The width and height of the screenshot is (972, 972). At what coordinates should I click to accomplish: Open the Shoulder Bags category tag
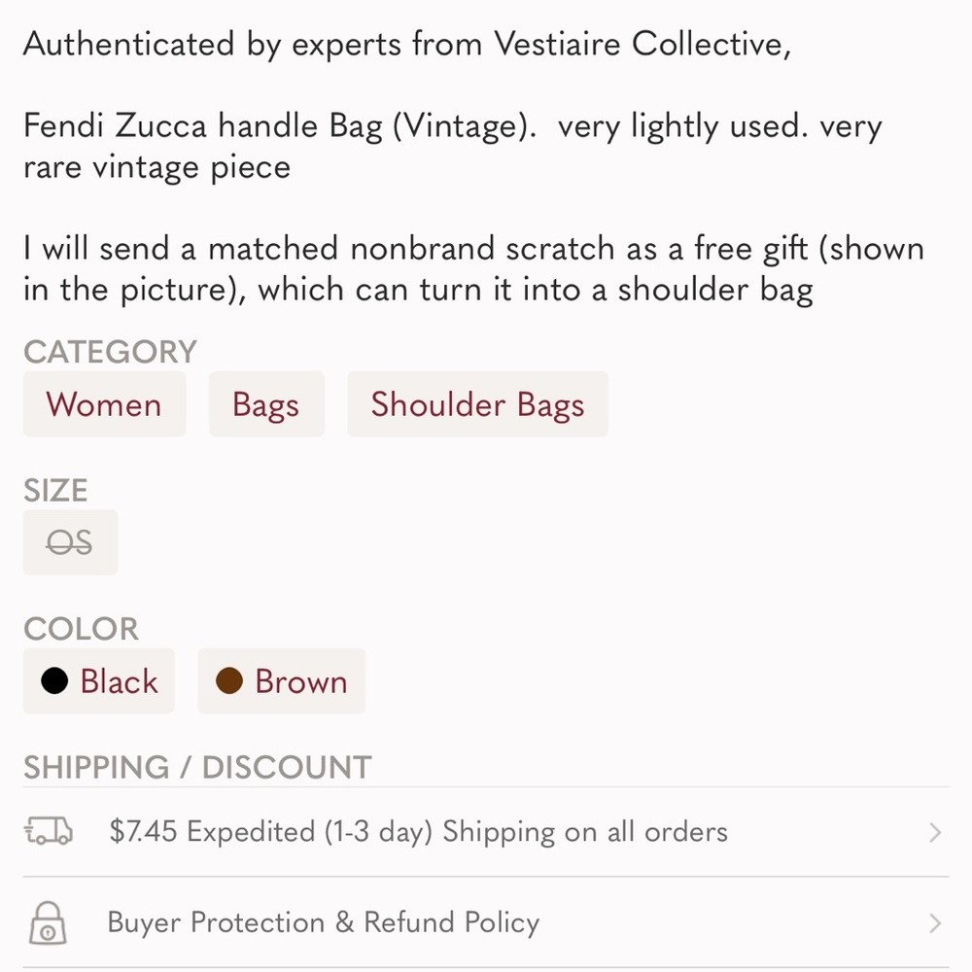(477, 404)
